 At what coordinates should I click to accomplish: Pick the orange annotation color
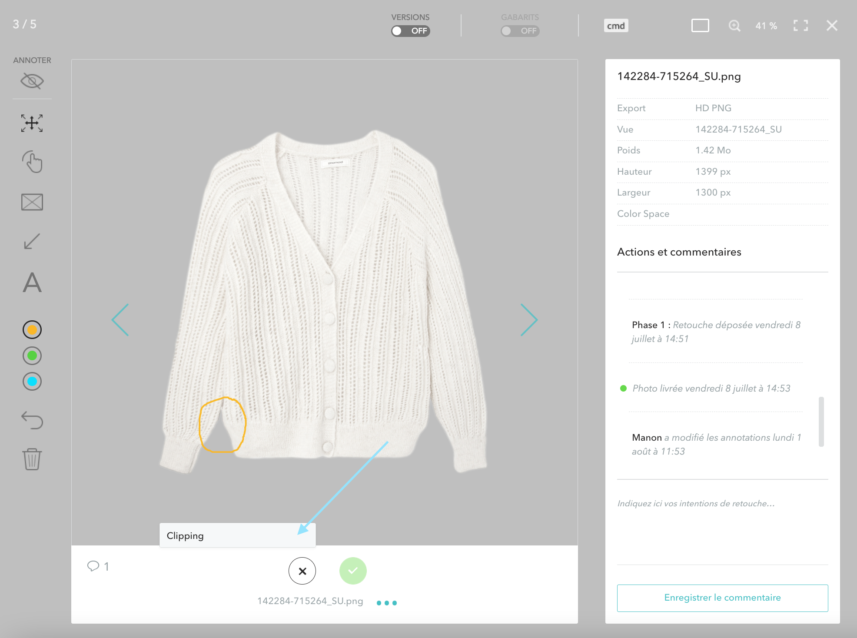click(x=32, y=330)
